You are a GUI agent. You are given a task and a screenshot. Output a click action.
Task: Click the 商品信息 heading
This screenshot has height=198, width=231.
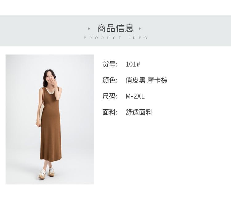pyautogui.click(x=115, y=28)
